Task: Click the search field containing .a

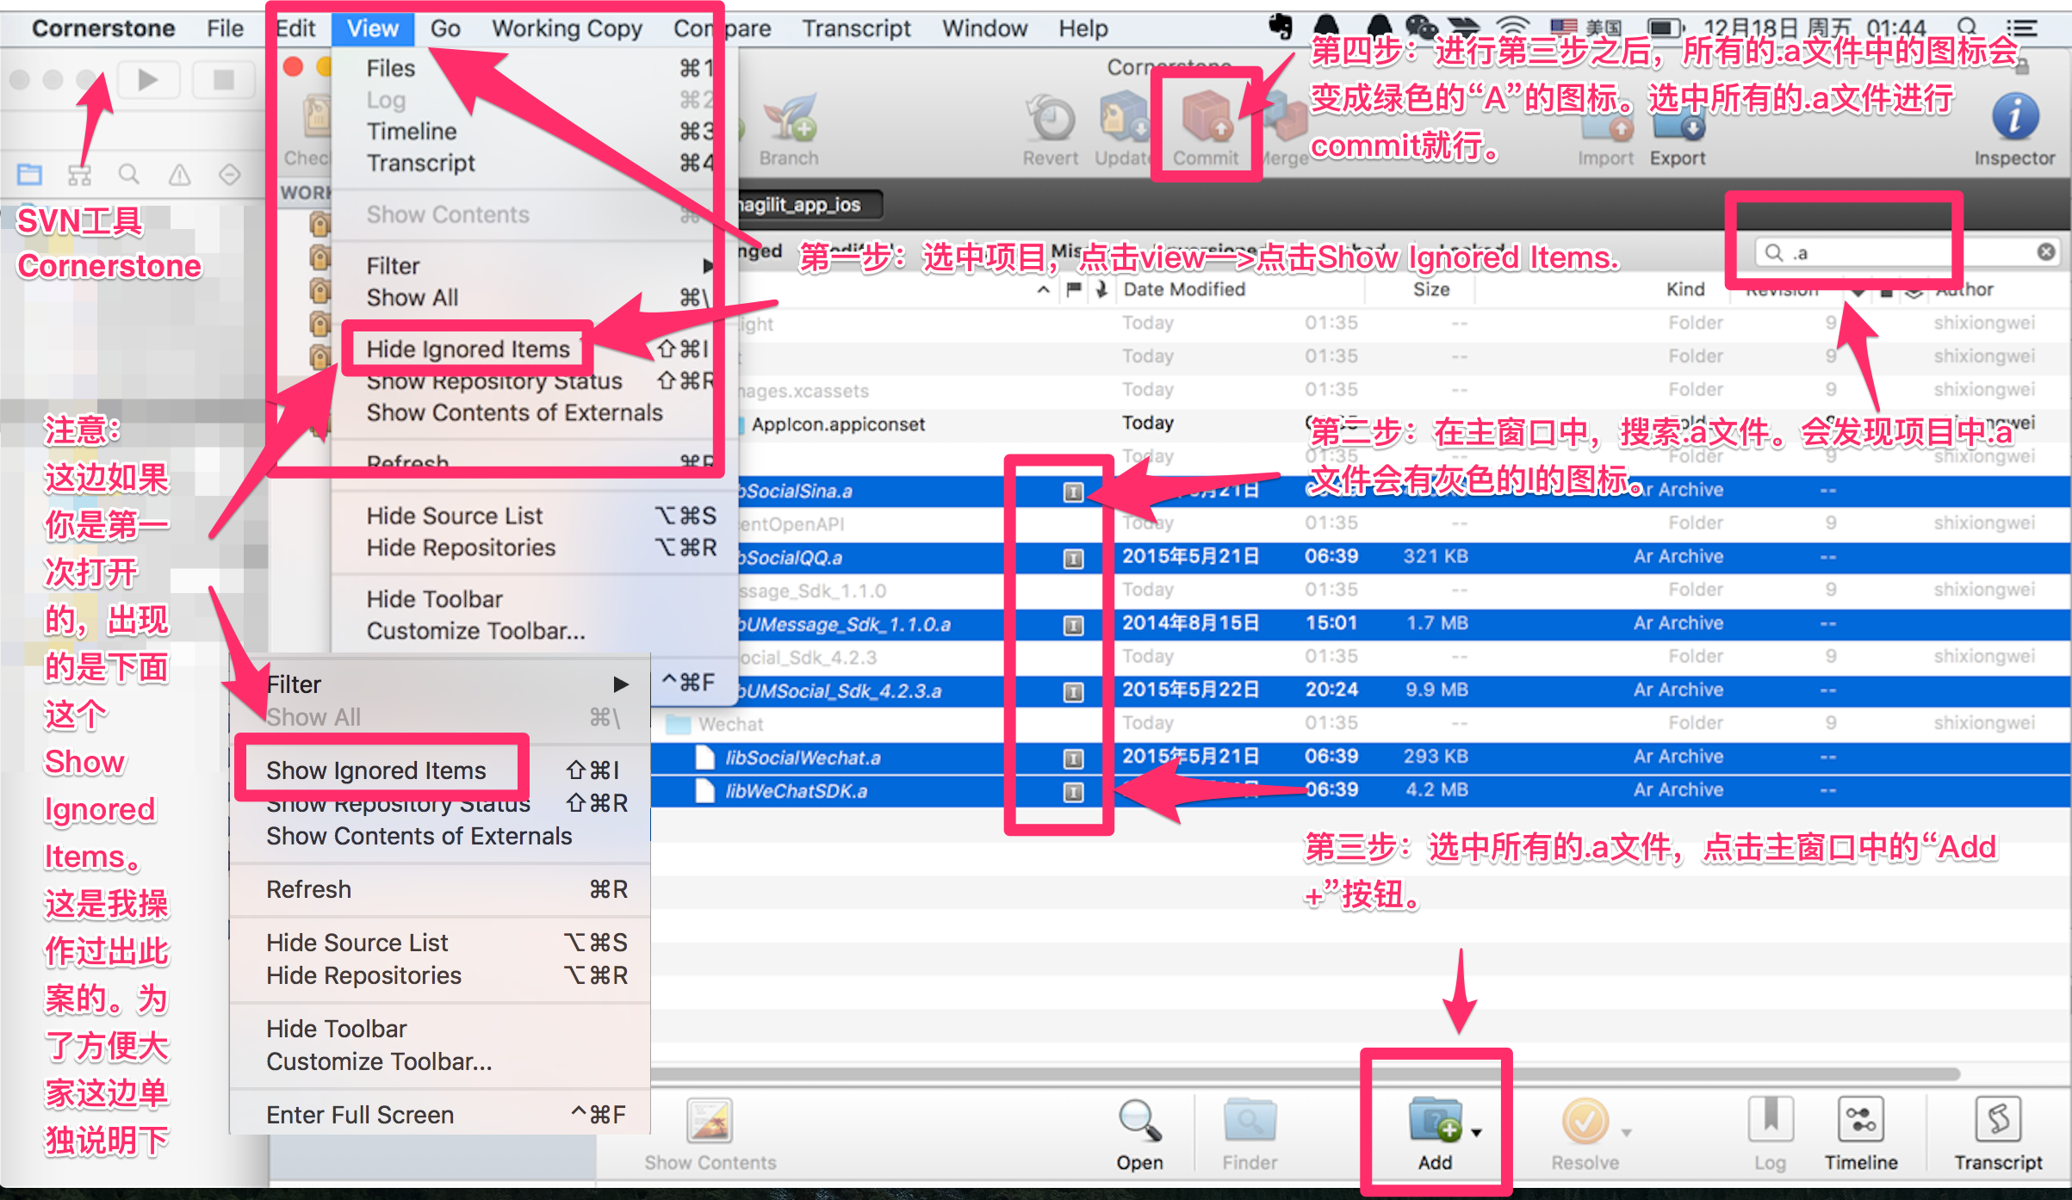Action: (1908, 252)
